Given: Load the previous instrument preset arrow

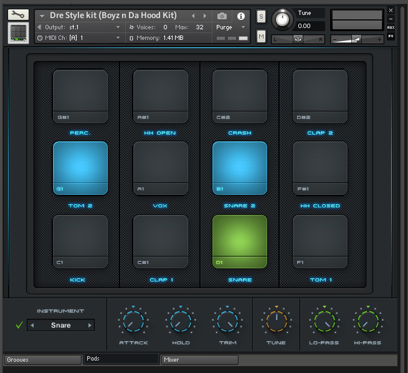Looking at the screenshot, I should (193, 16).
